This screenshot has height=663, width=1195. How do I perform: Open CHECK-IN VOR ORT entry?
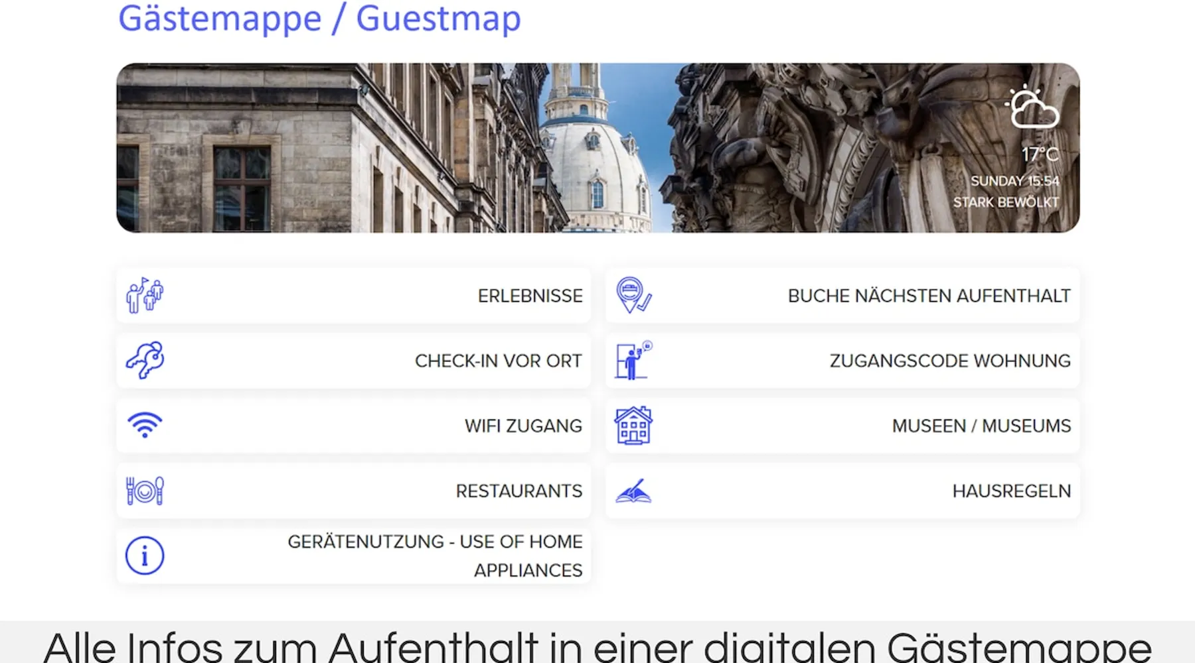click(x=498, y=361)
